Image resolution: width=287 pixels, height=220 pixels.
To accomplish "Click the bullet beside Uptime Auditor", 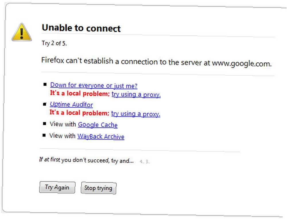I will pos(45,104).
